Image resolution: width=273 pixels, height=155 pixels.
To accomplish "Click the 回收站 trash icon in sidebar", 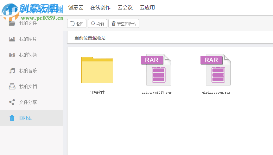I will point(12,118).
